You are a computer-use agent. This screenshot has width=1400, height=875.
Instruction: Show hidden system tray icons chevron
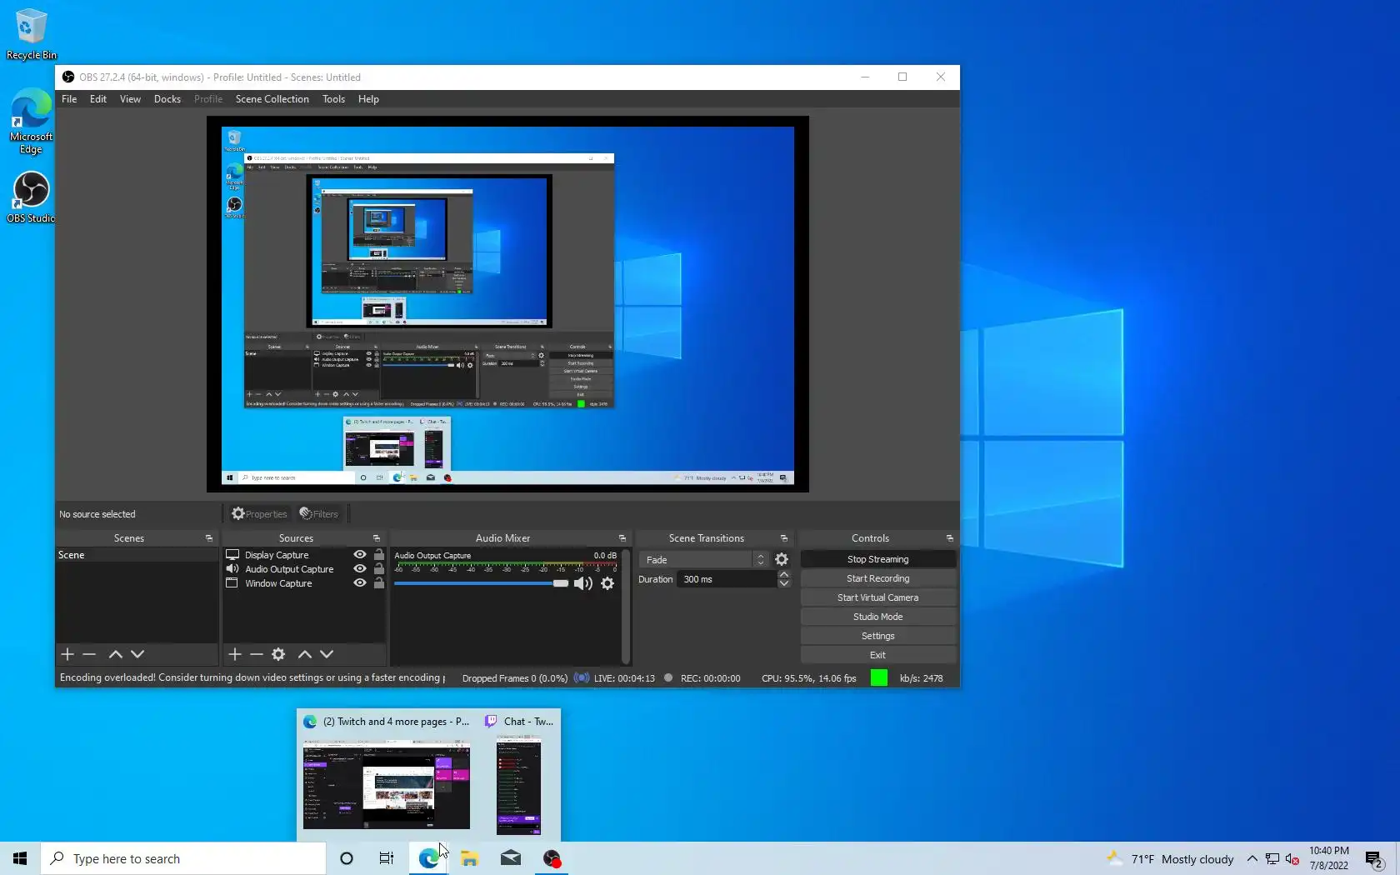(1252, 859)
